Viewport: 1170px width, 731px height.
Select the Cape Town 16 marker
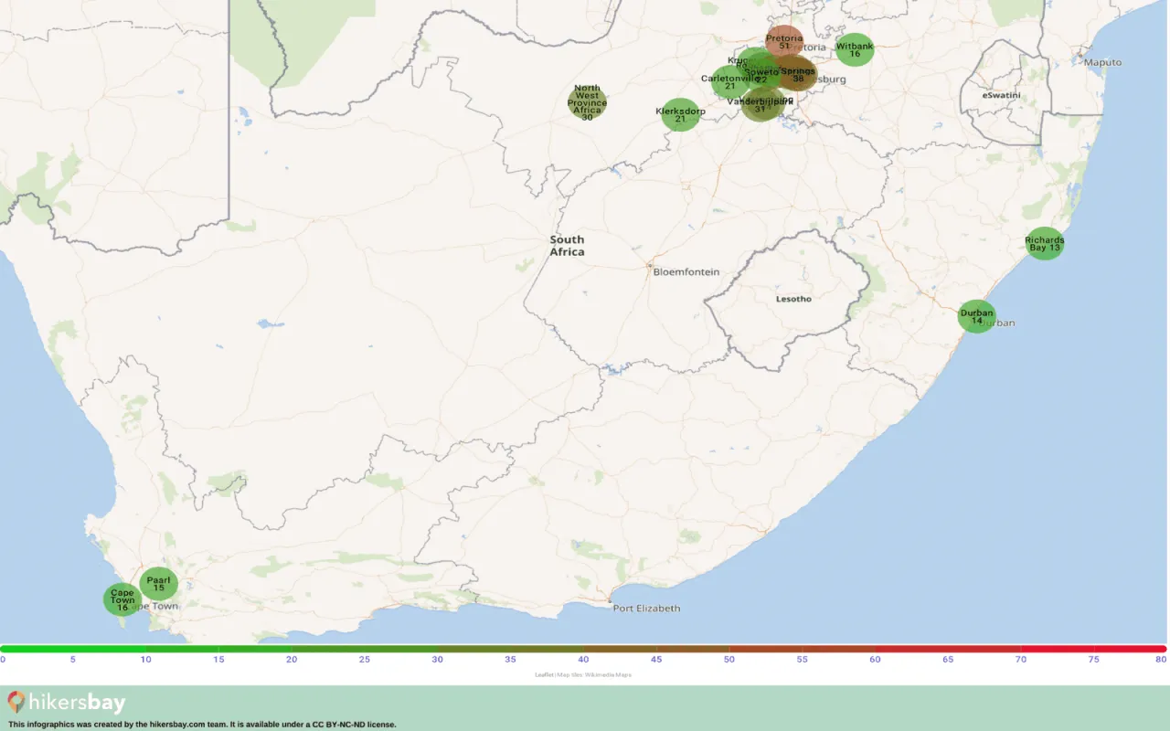pos(122,599)
